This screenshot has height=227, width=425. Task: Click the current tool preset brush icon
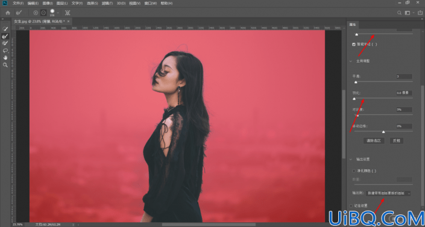[x=19, y=13]
